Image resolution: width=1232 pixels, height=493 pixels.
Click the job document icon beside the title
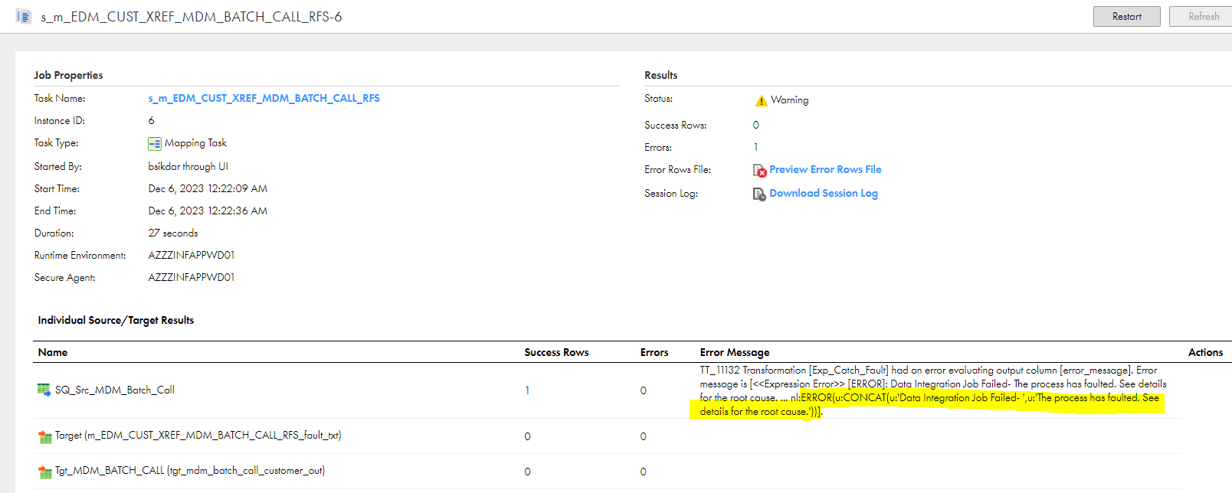24,16
